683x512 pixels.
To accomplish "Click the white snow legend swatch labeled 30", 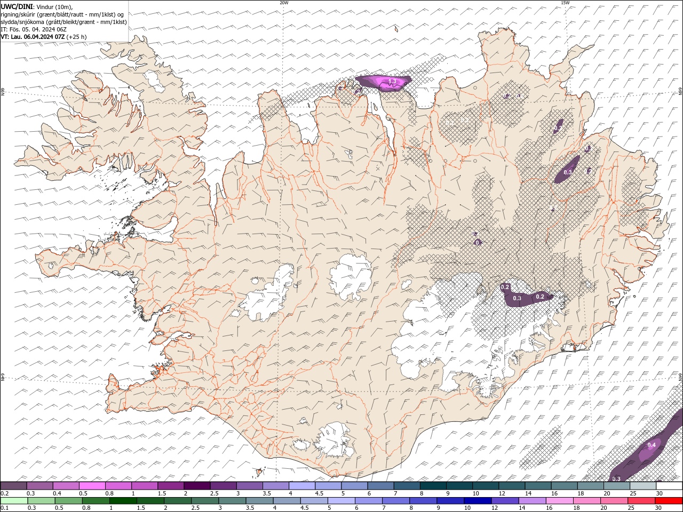I will [x=669, y=486].
